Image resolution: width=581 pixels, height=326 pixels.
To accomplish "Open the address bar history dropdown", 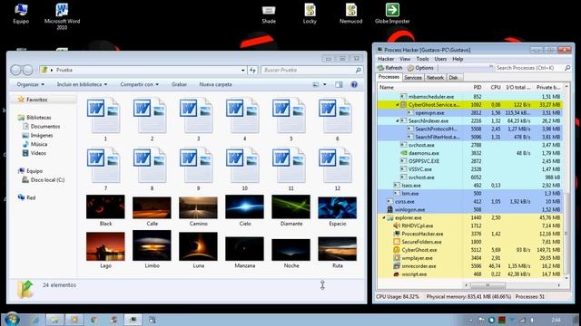I will coord(243,70).
